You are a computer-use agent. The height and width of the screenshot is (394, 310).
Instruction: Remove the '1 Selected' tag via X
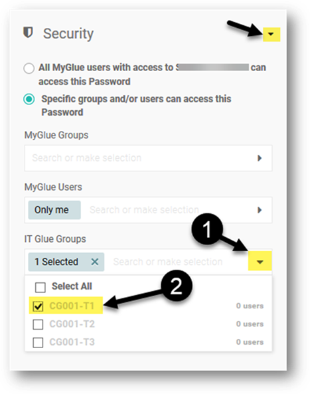(95, 262)
